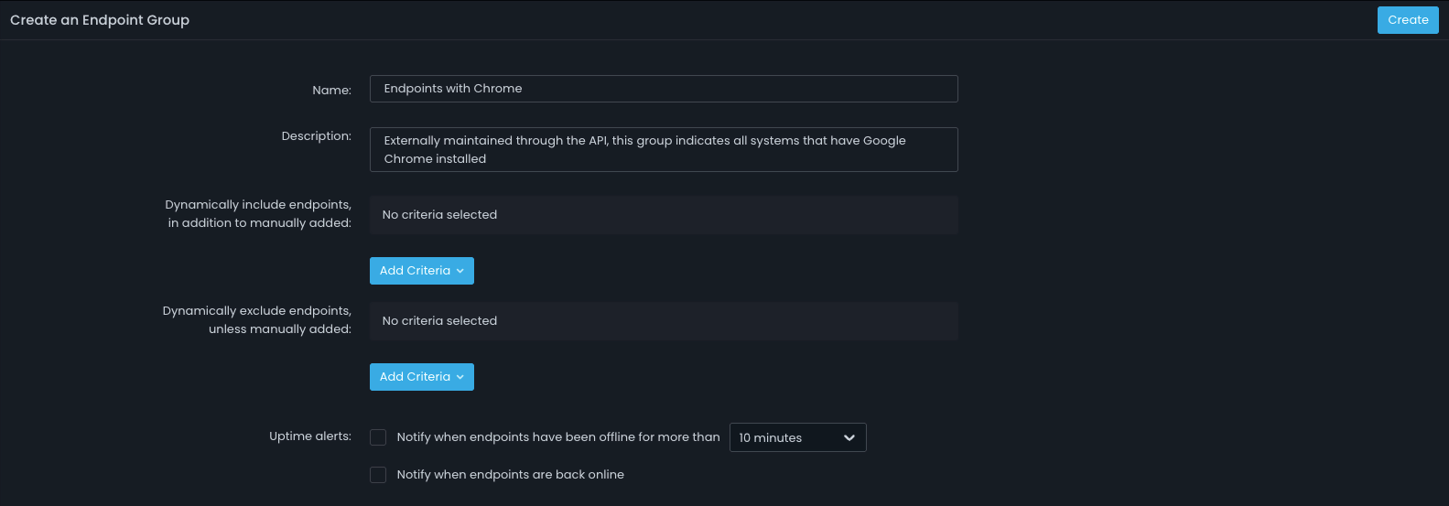Click the 'Dynamically exclude endpoints' label text

click(x=256, y=311)
